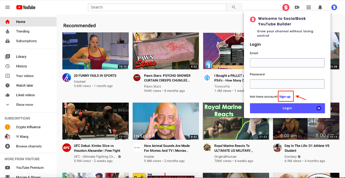Click the Home icon in sidebar
Viewport: 345px width, 178px height.
click(x=8, y=22)
